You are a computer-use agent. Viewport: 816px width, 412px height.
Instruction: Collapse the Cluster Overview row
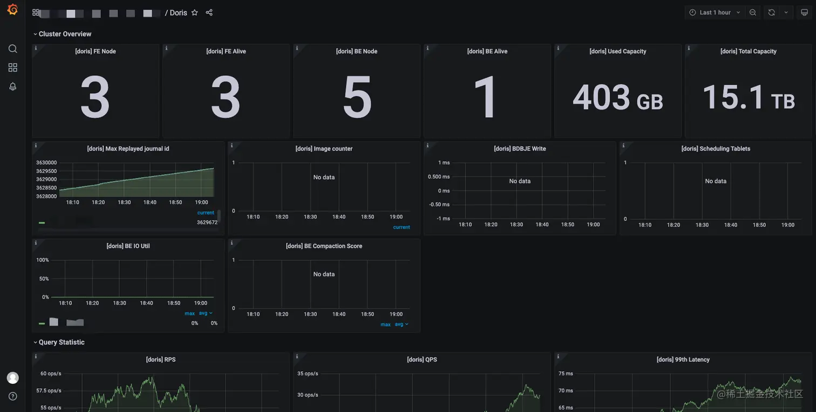[x=62, y=34]
